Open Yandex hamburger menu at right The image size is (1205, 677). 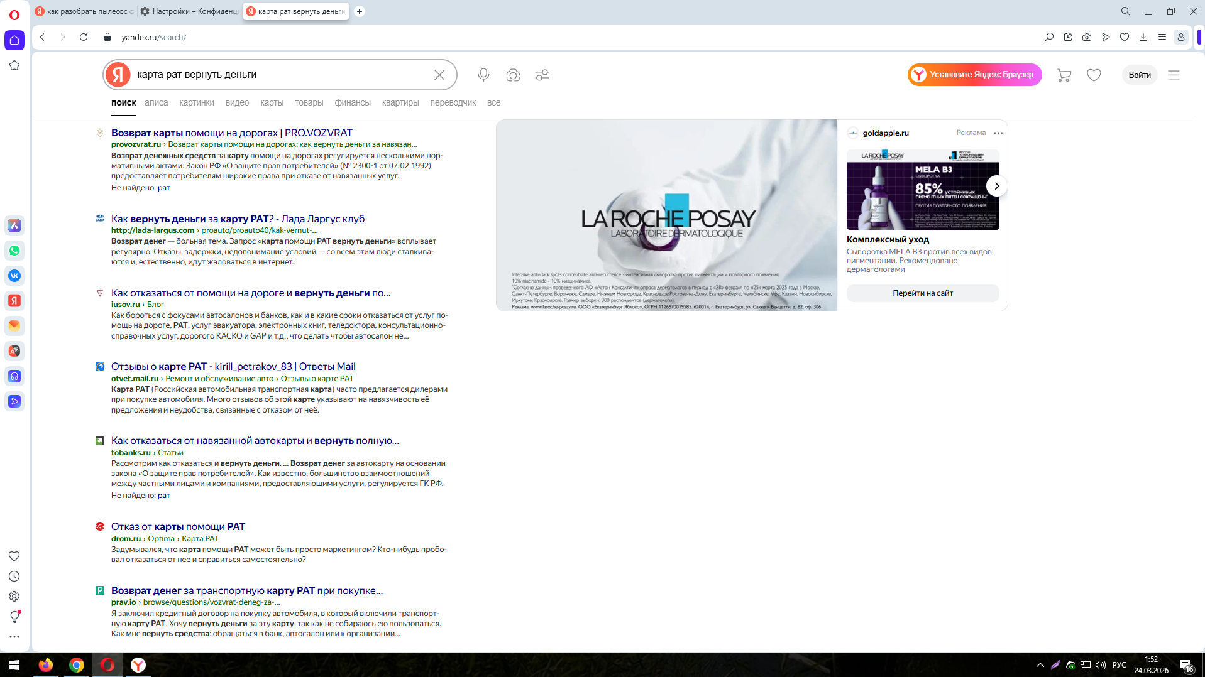pos(1174,75)
